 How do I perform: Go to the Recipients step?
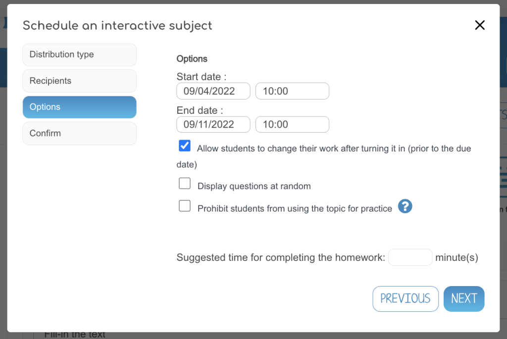point(80,81)
